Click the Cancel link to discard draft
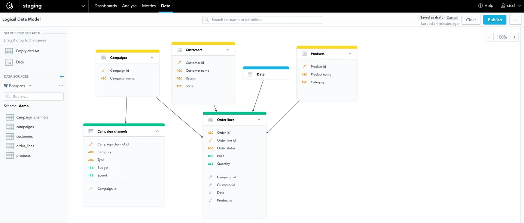Screen dimensions: 524x223 point(452,17)
